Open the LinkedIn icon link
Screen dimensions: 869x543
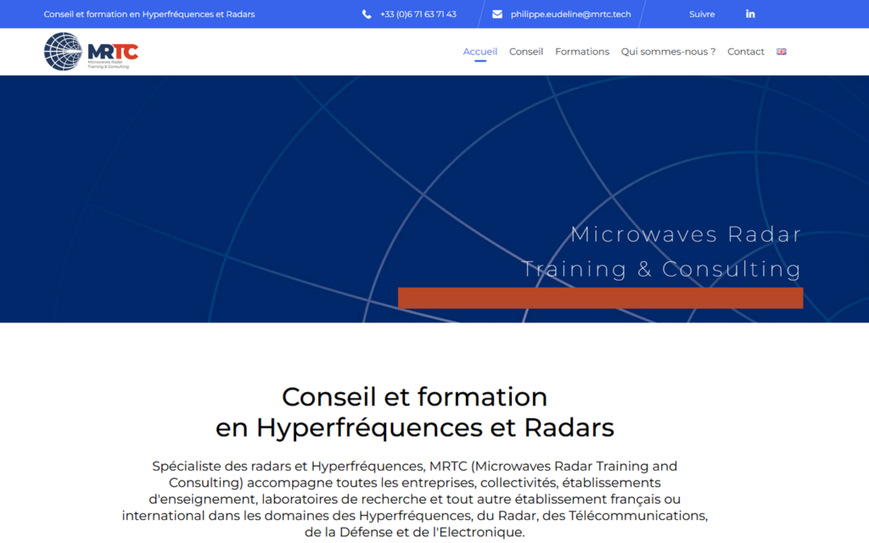(750, 14)
